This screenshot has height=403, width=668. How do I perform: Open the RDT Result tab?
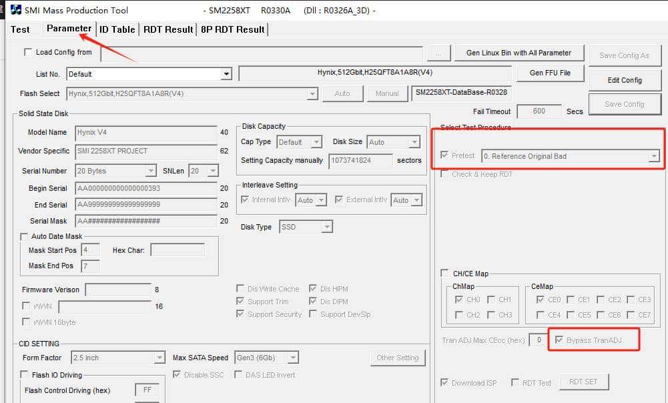coord(168,29)
